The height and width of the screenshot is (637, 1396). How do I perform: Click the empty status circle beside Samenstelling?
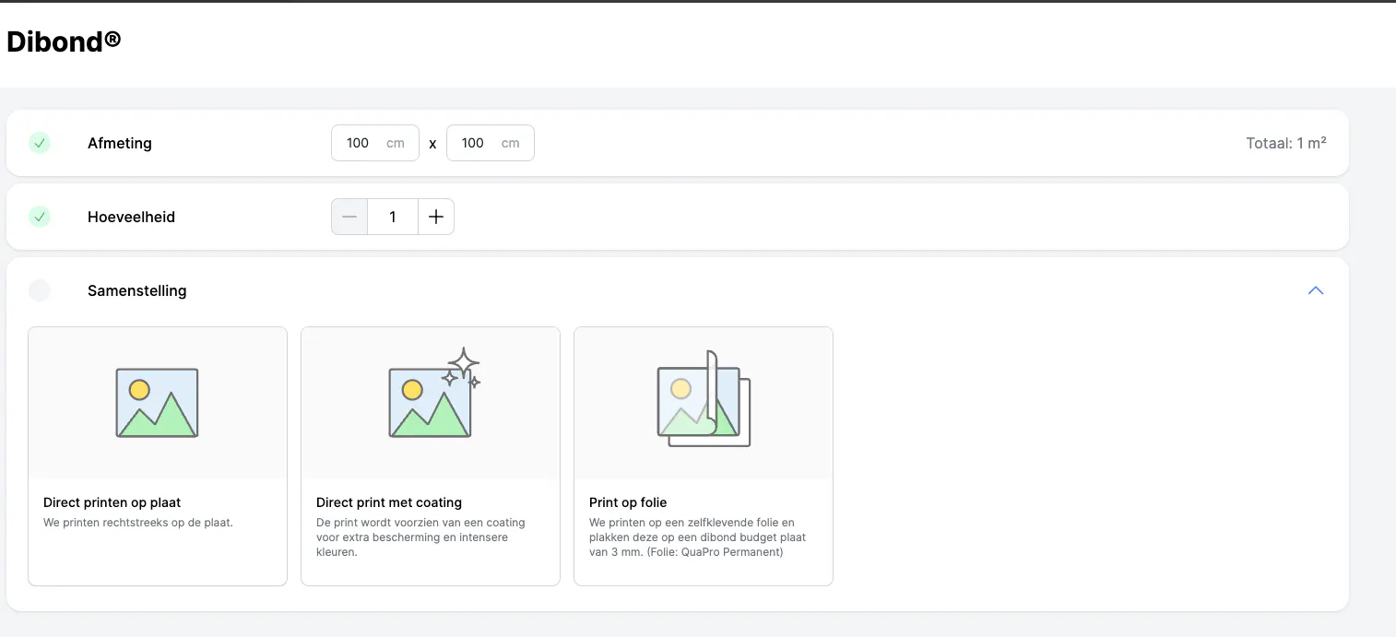[x=40, y=290]
